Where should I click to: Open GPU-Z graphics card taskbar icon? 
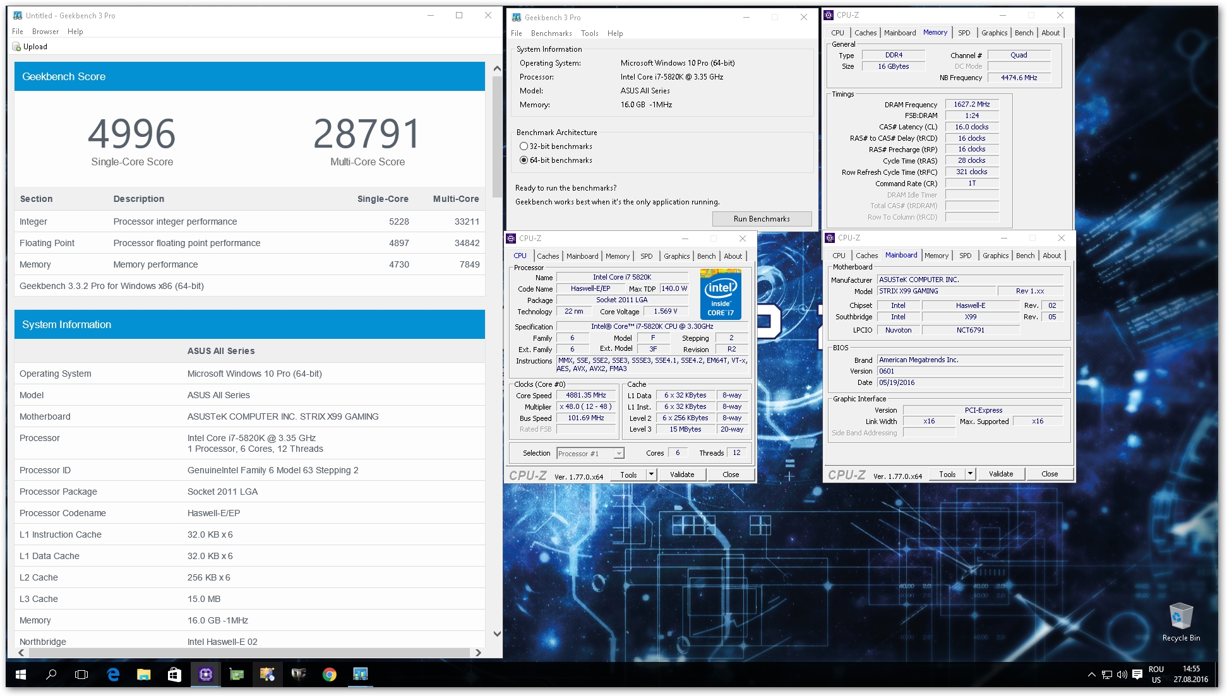[x=237, y=675]
